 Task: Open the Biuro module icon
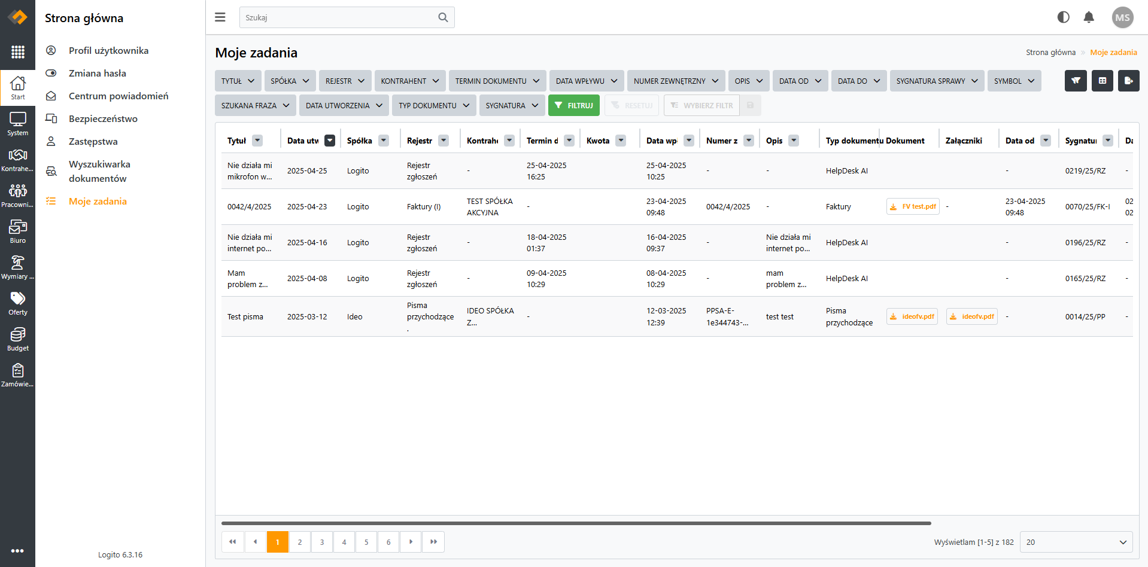click(x=18, y=231)
